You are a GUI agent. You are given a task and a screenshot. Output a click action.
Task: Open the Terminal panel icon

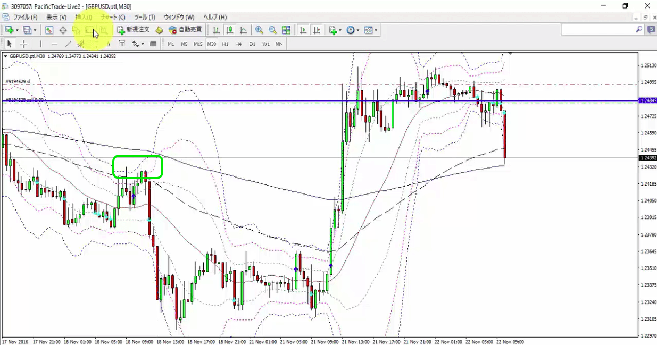[90, 30]
